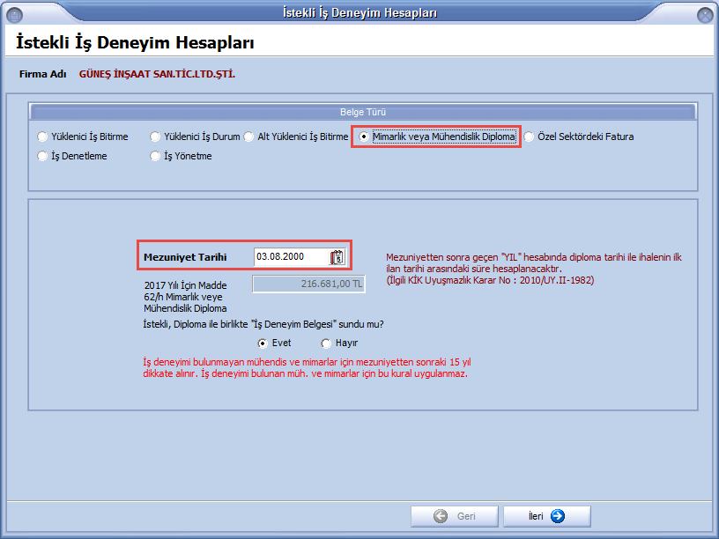Open the calendar picker beside the graduation date

[x=337, y=257]
